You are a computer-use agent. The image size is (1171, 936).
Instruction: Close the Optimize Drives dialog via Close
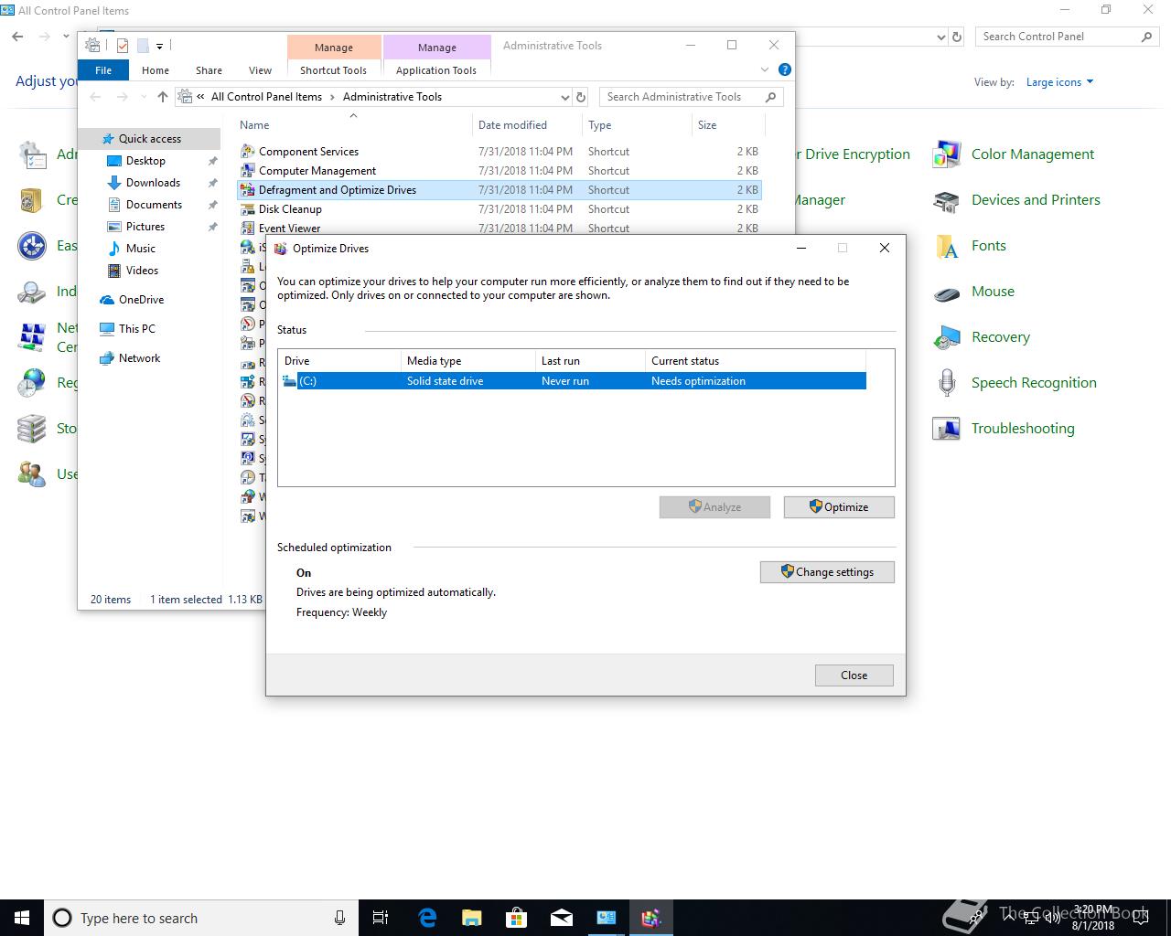854,675
